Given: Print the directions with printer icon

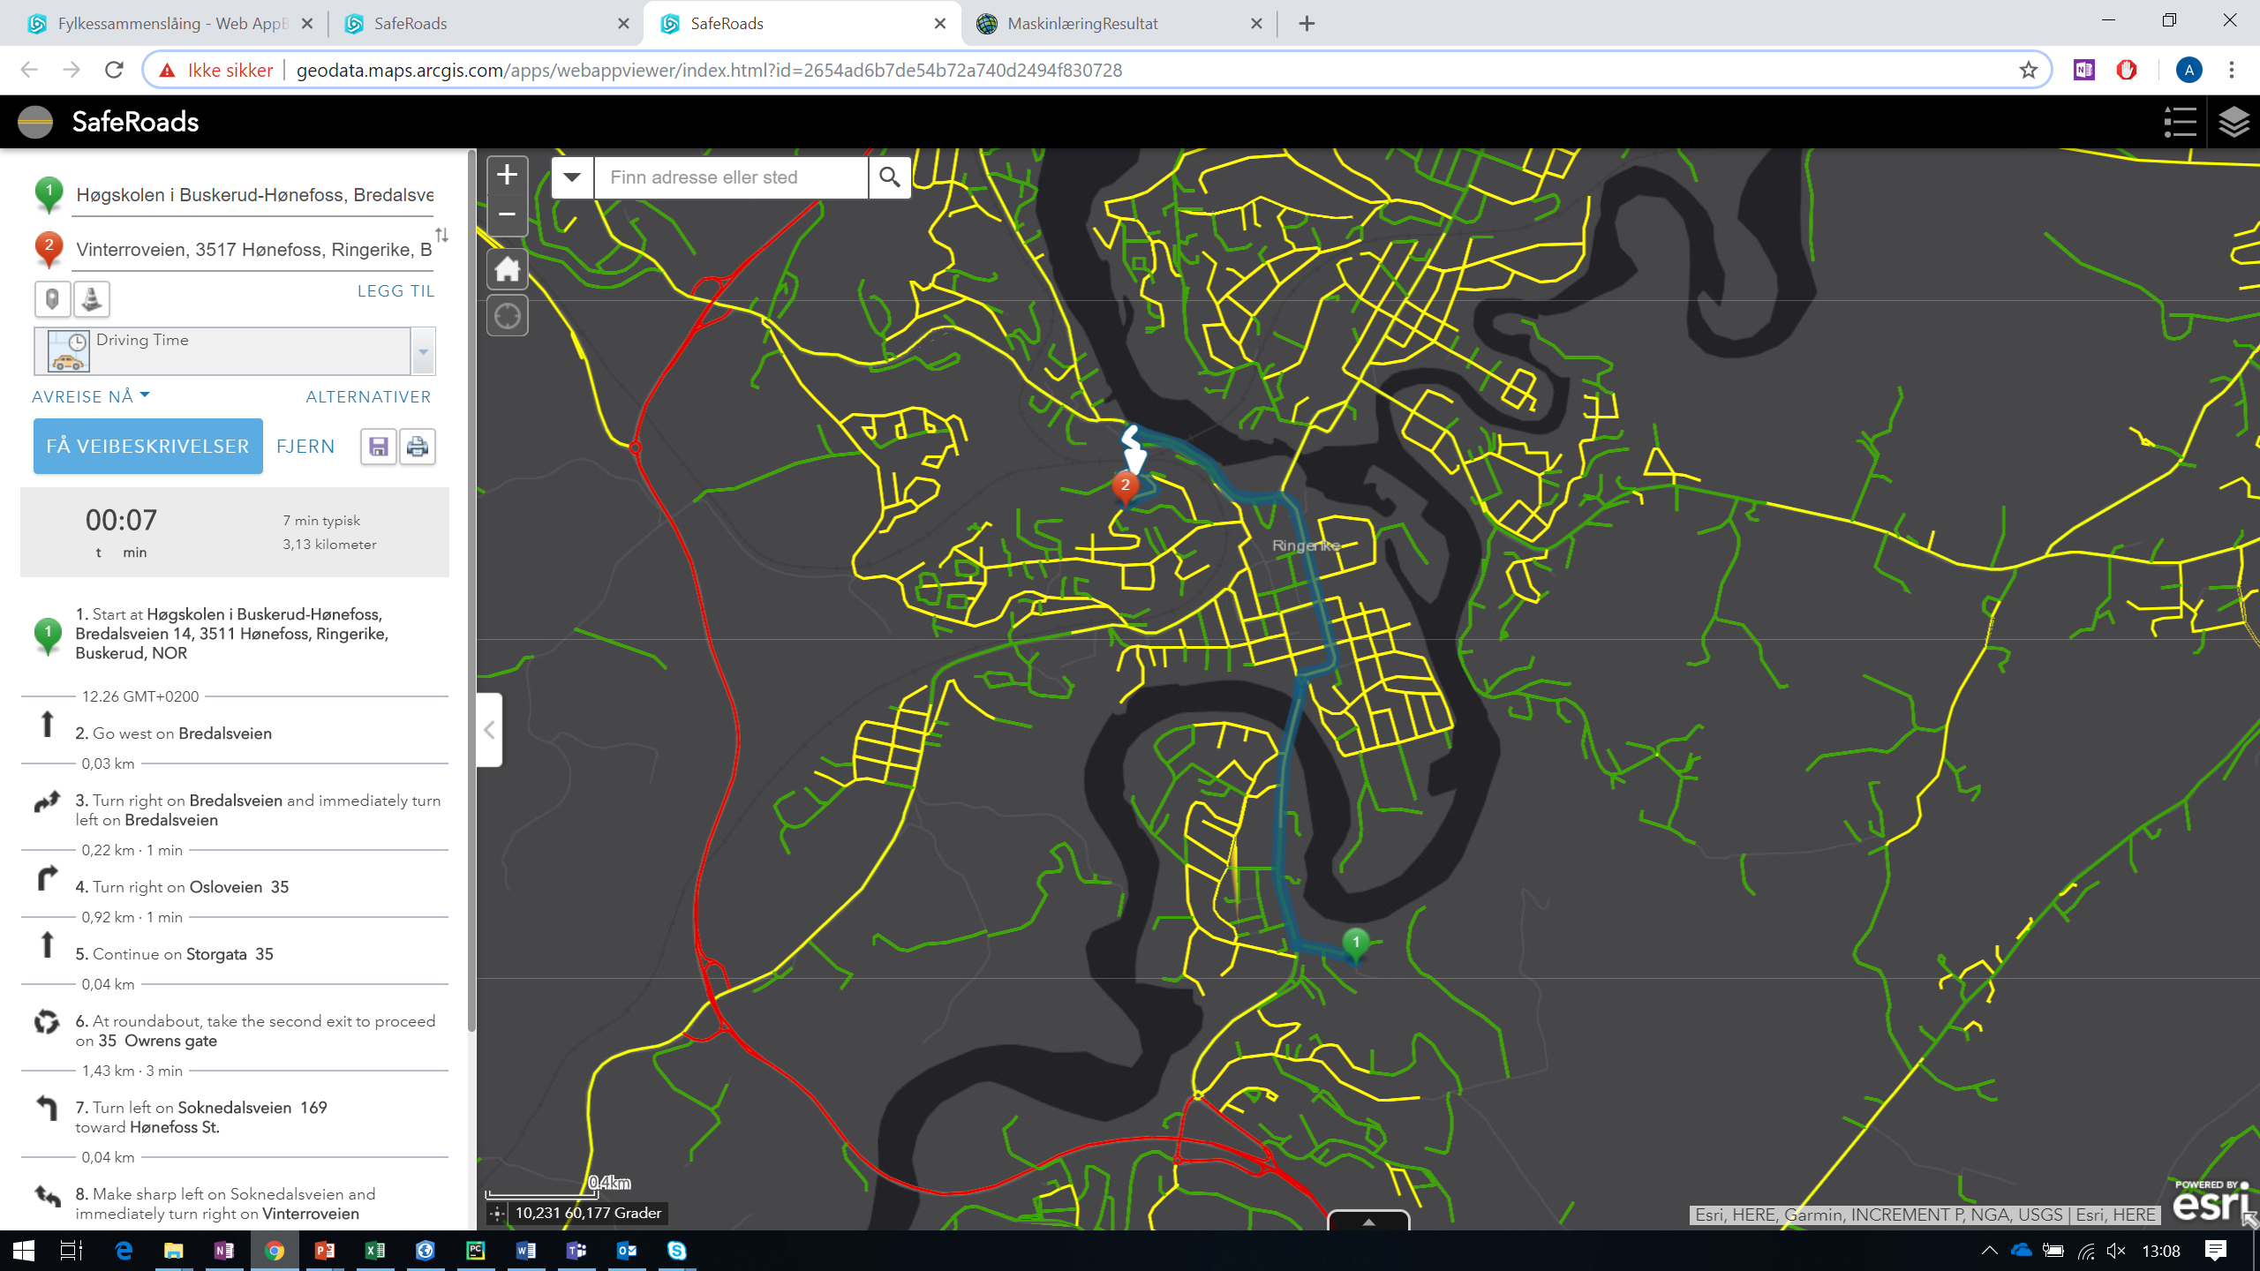Looking at the screenshot, I should pyautogui.click(x=418, y=447).
